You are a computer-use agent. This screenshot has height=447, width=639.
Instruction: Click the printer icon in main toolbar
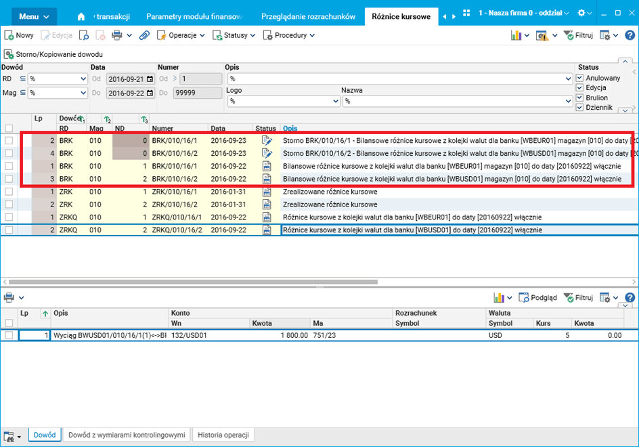coord(117,35)
